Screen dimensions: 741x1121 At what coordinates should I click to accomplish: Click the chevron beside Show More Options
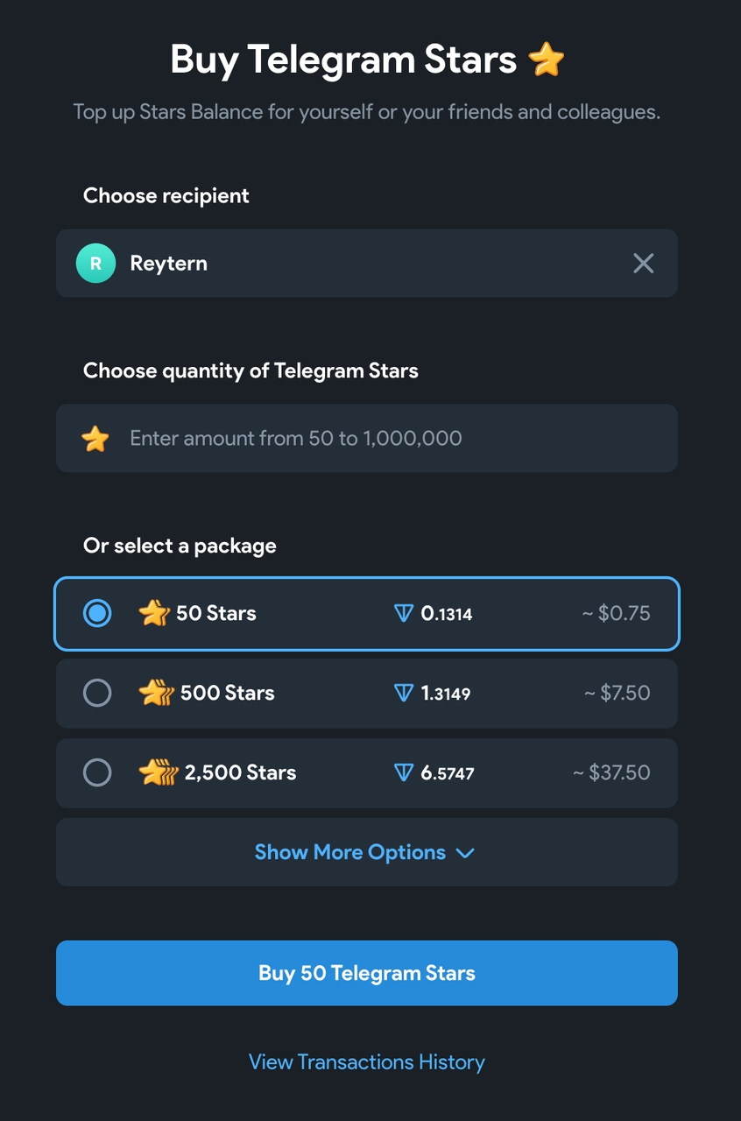[466, 853]
